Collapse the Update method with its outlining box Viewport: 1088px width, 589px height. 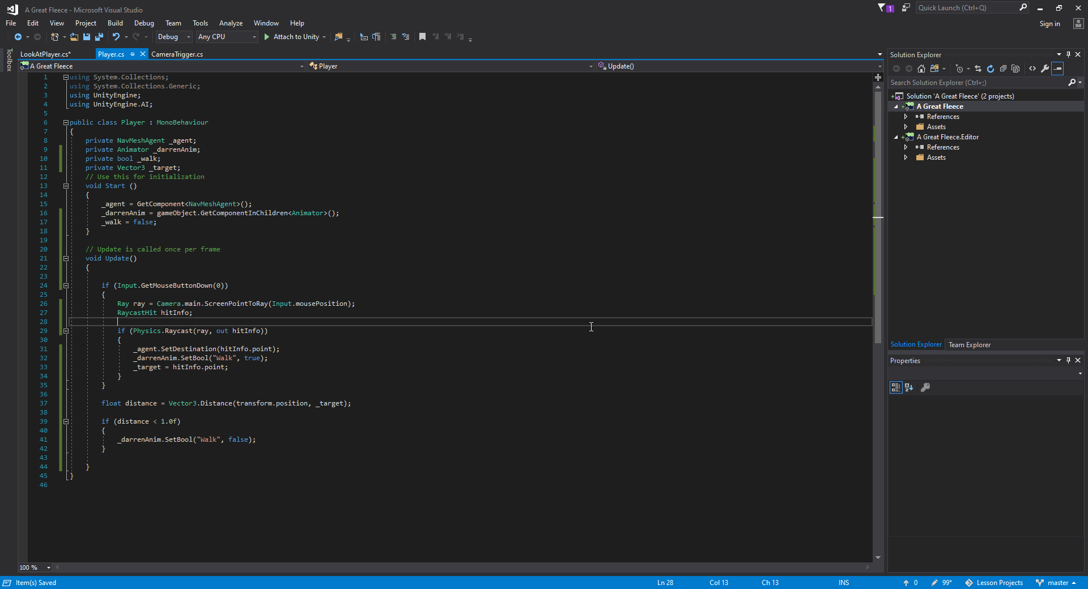pos(66,258)
